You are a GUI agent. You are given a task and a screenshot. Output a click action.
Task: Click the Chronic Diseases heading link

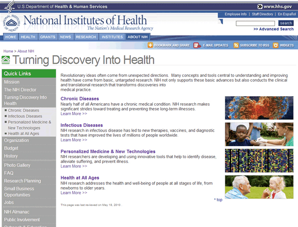click(80, 99)
